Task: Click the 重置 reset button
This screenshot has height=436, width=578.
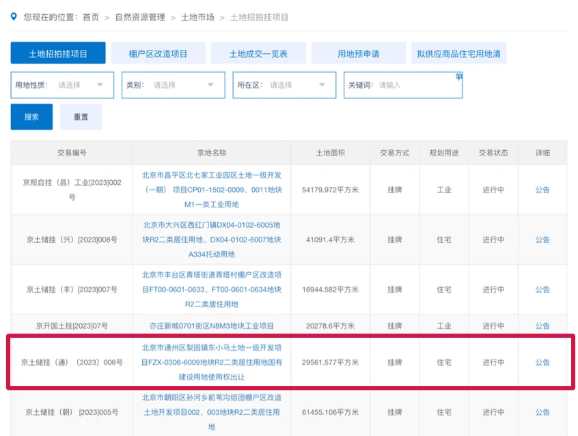Action: [81, 117]
